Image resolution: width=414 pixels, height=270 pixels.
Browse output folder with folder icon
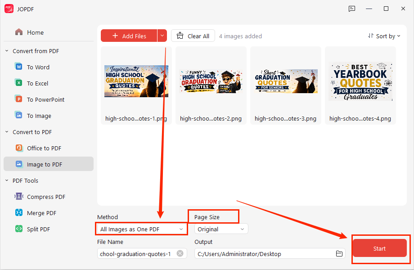click(339, 254)
